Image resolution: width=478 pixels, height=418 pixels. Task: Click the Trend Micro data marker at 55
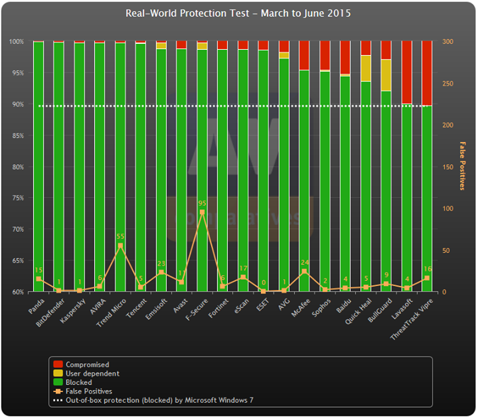[120, 245]
